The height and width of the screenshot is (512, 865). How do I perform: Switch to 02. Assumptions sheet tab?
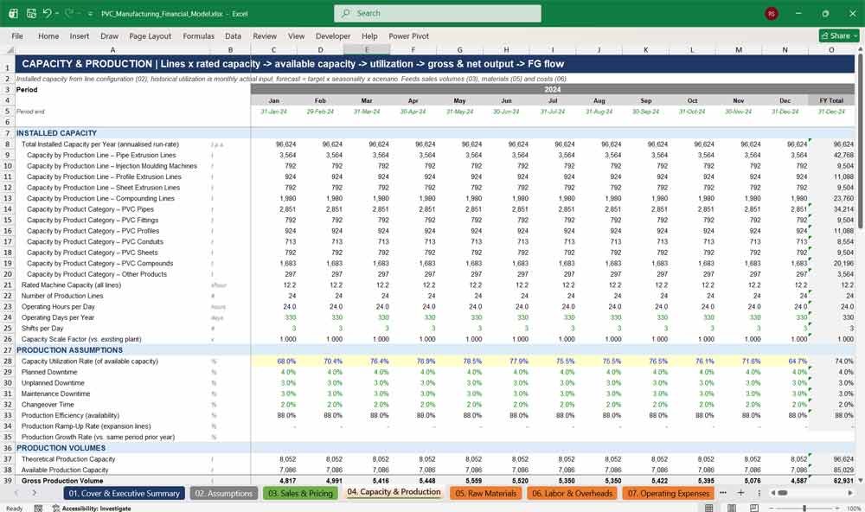[x=223, y=493]
